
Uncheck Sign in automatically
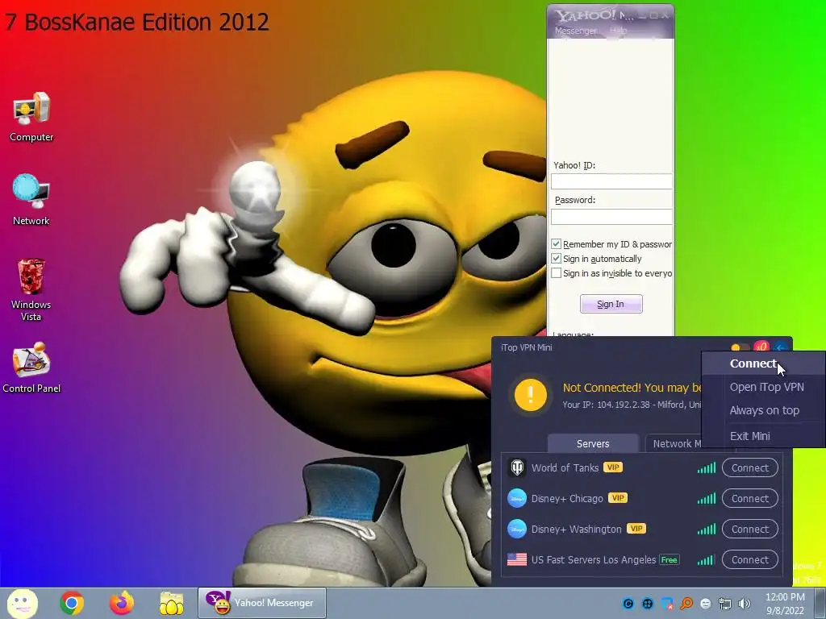pos(556,259)
